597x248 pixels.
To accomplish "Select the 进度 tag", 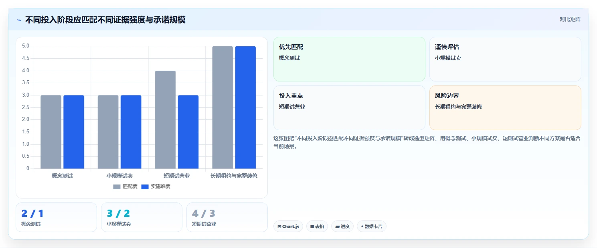I will click(342, 226).
